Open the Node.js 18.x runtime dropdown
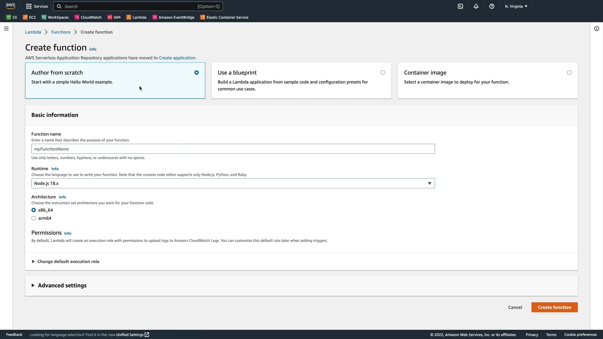 tap(233, 183)
